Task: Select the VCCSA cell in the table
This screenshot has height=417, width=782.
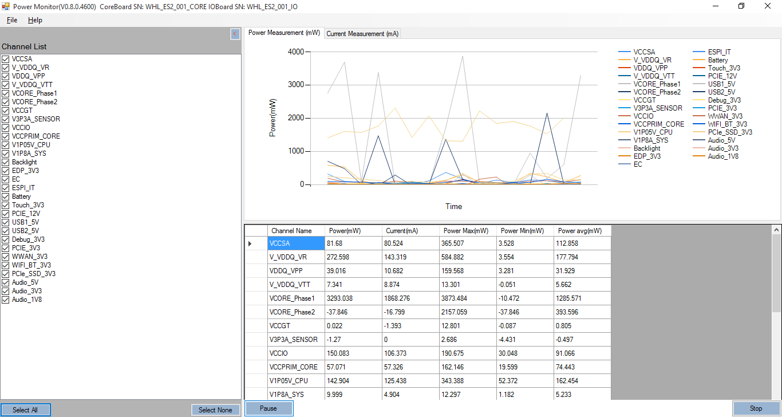Action: pyautogui.click(x=296, y=243)
